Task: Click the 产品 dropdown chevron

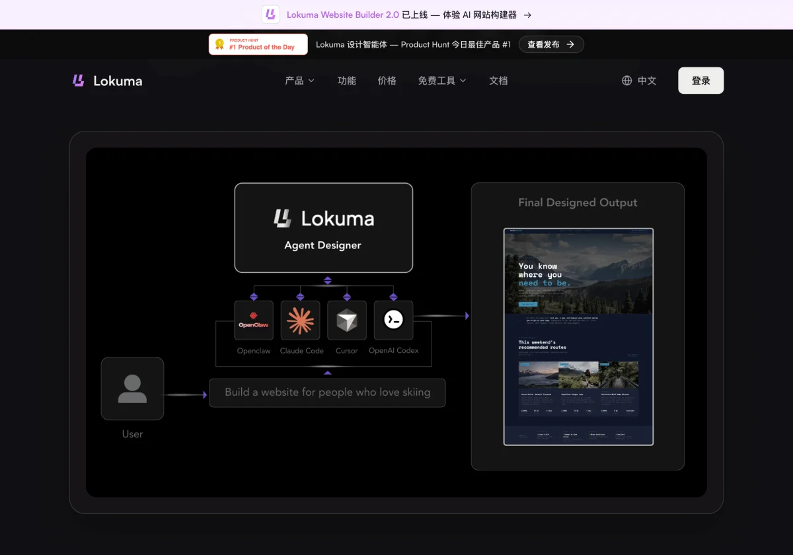Action: pyautogui.click(x=311, y=81)
